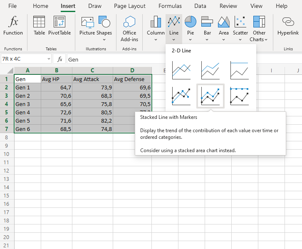Switch to the Formulas tab
Viewport: 302px width, 249px height.
[170, 6]
